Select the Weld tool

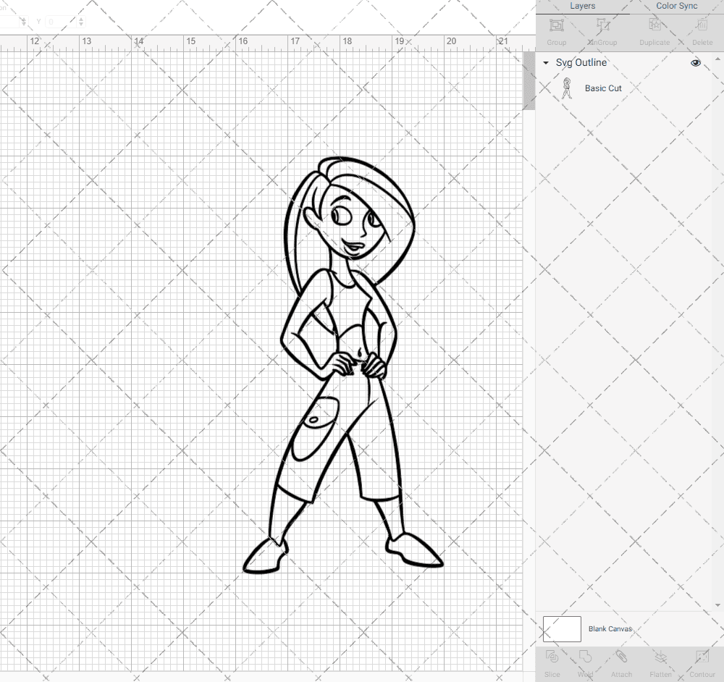point(585,662)
